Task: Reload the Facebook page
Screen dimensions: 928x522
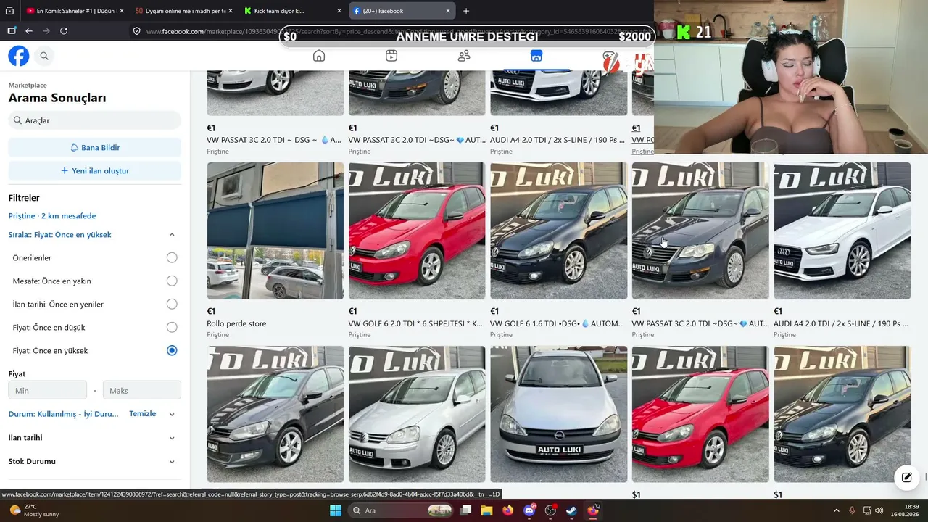Action: (x=64, y=31)
